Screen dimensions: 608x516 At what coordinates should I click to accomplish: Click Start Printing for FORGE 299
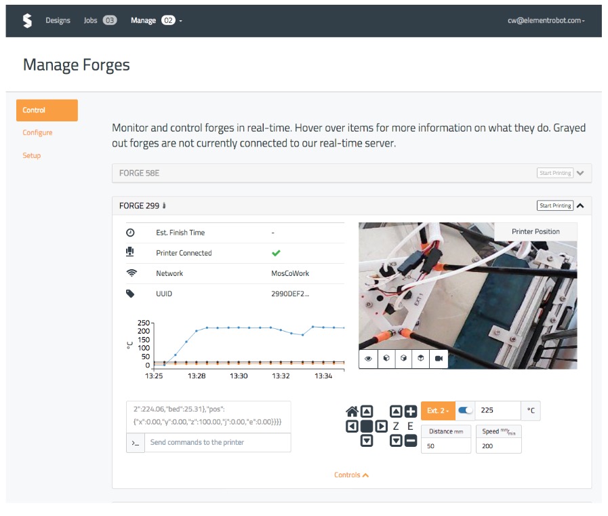pos(554,205)
